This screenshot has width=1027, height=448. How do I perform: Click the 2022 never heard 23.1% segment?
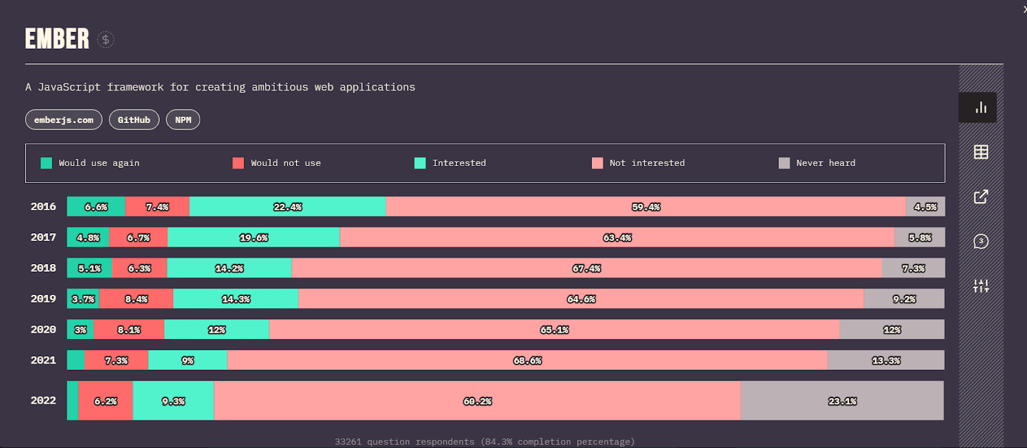(x=841, y=401)
